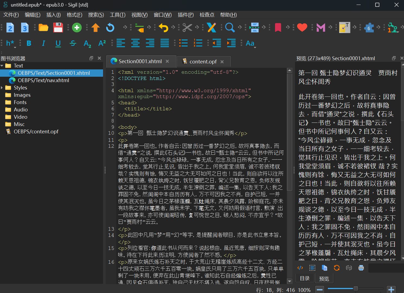Insert a numbered list
Viewport: 404px width, 293px height.
tap(198, 43)
